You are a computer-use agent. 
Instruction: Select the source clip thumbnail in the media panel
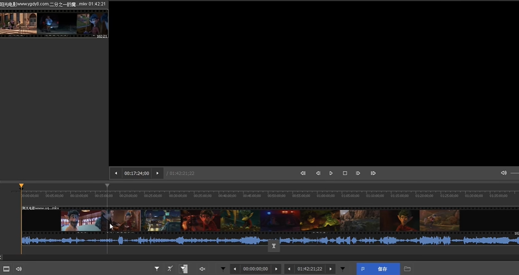point(54,24)
